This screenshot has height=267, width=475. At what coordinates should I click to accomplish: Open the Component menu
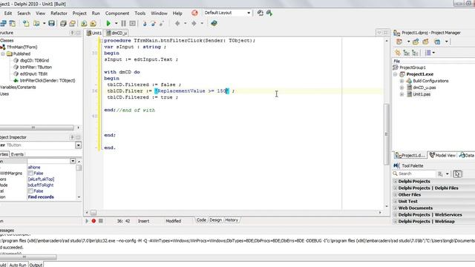click(117, 13)
